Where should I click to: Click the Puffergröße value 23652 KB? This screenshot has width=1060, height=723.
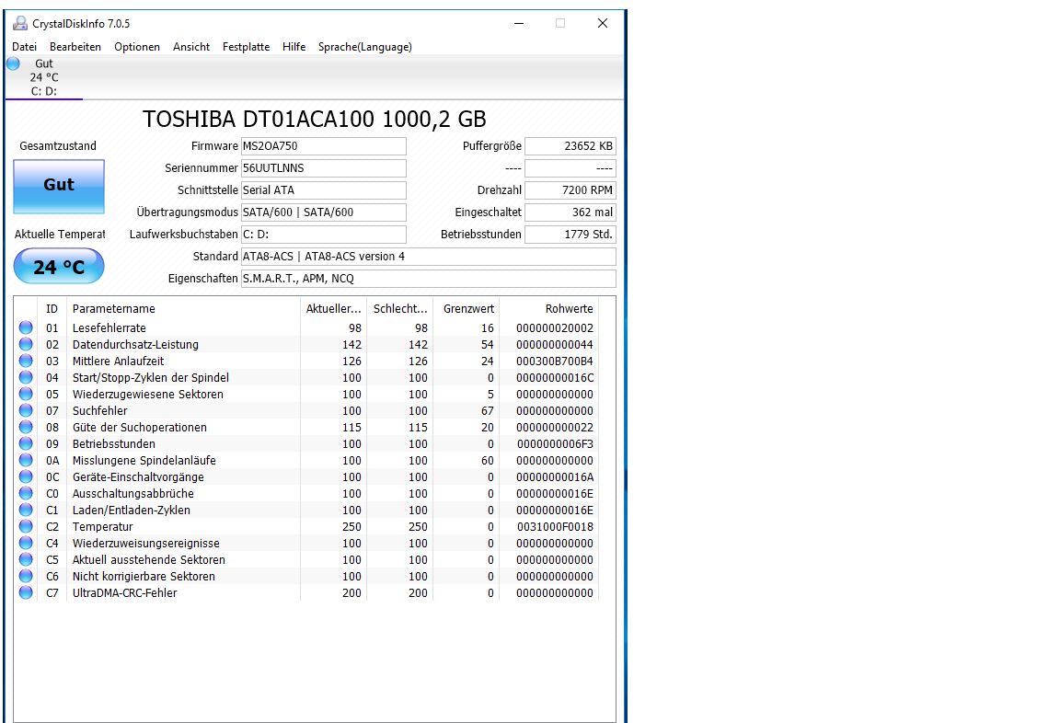click(570, 146)
